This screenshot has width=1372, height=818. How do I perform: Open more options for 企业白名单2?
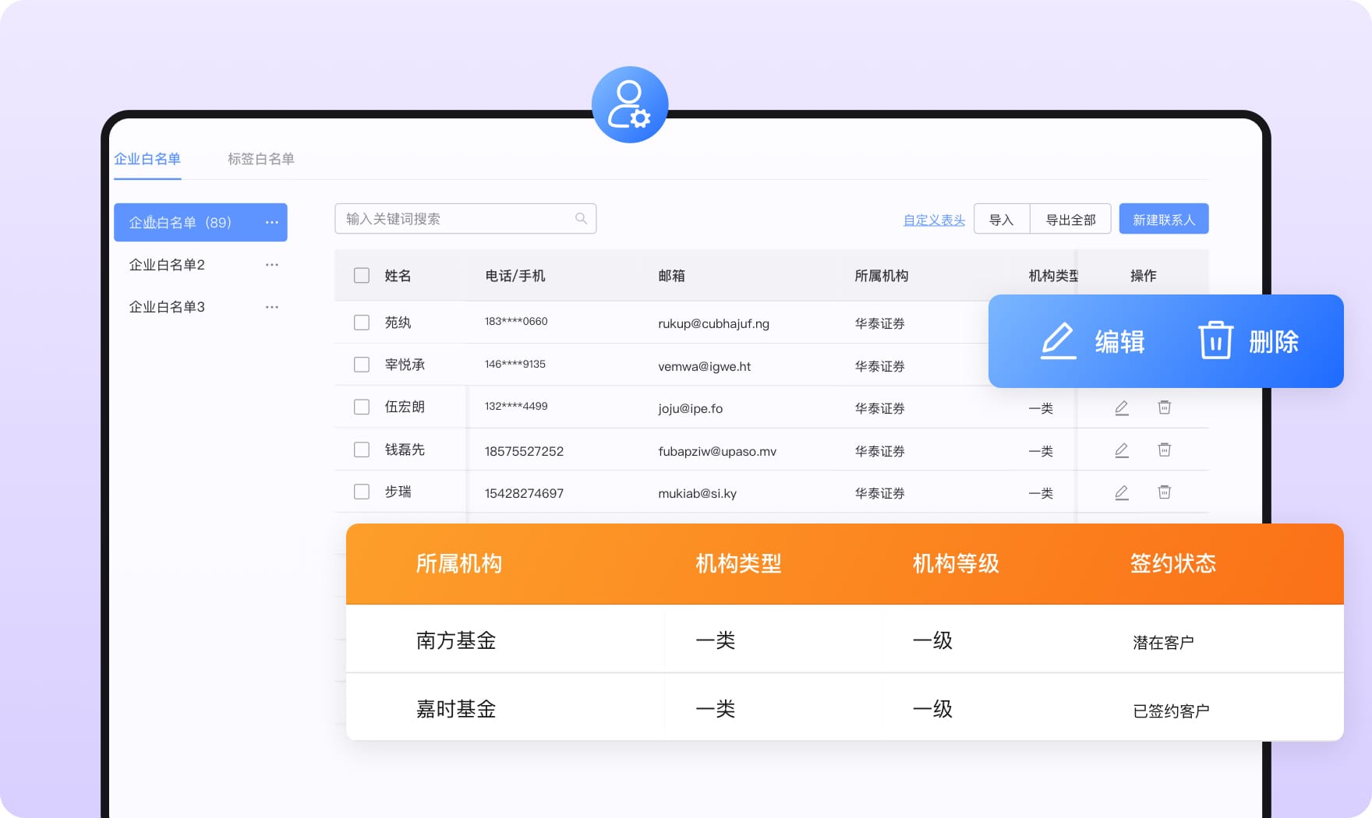tap(271, 265)
